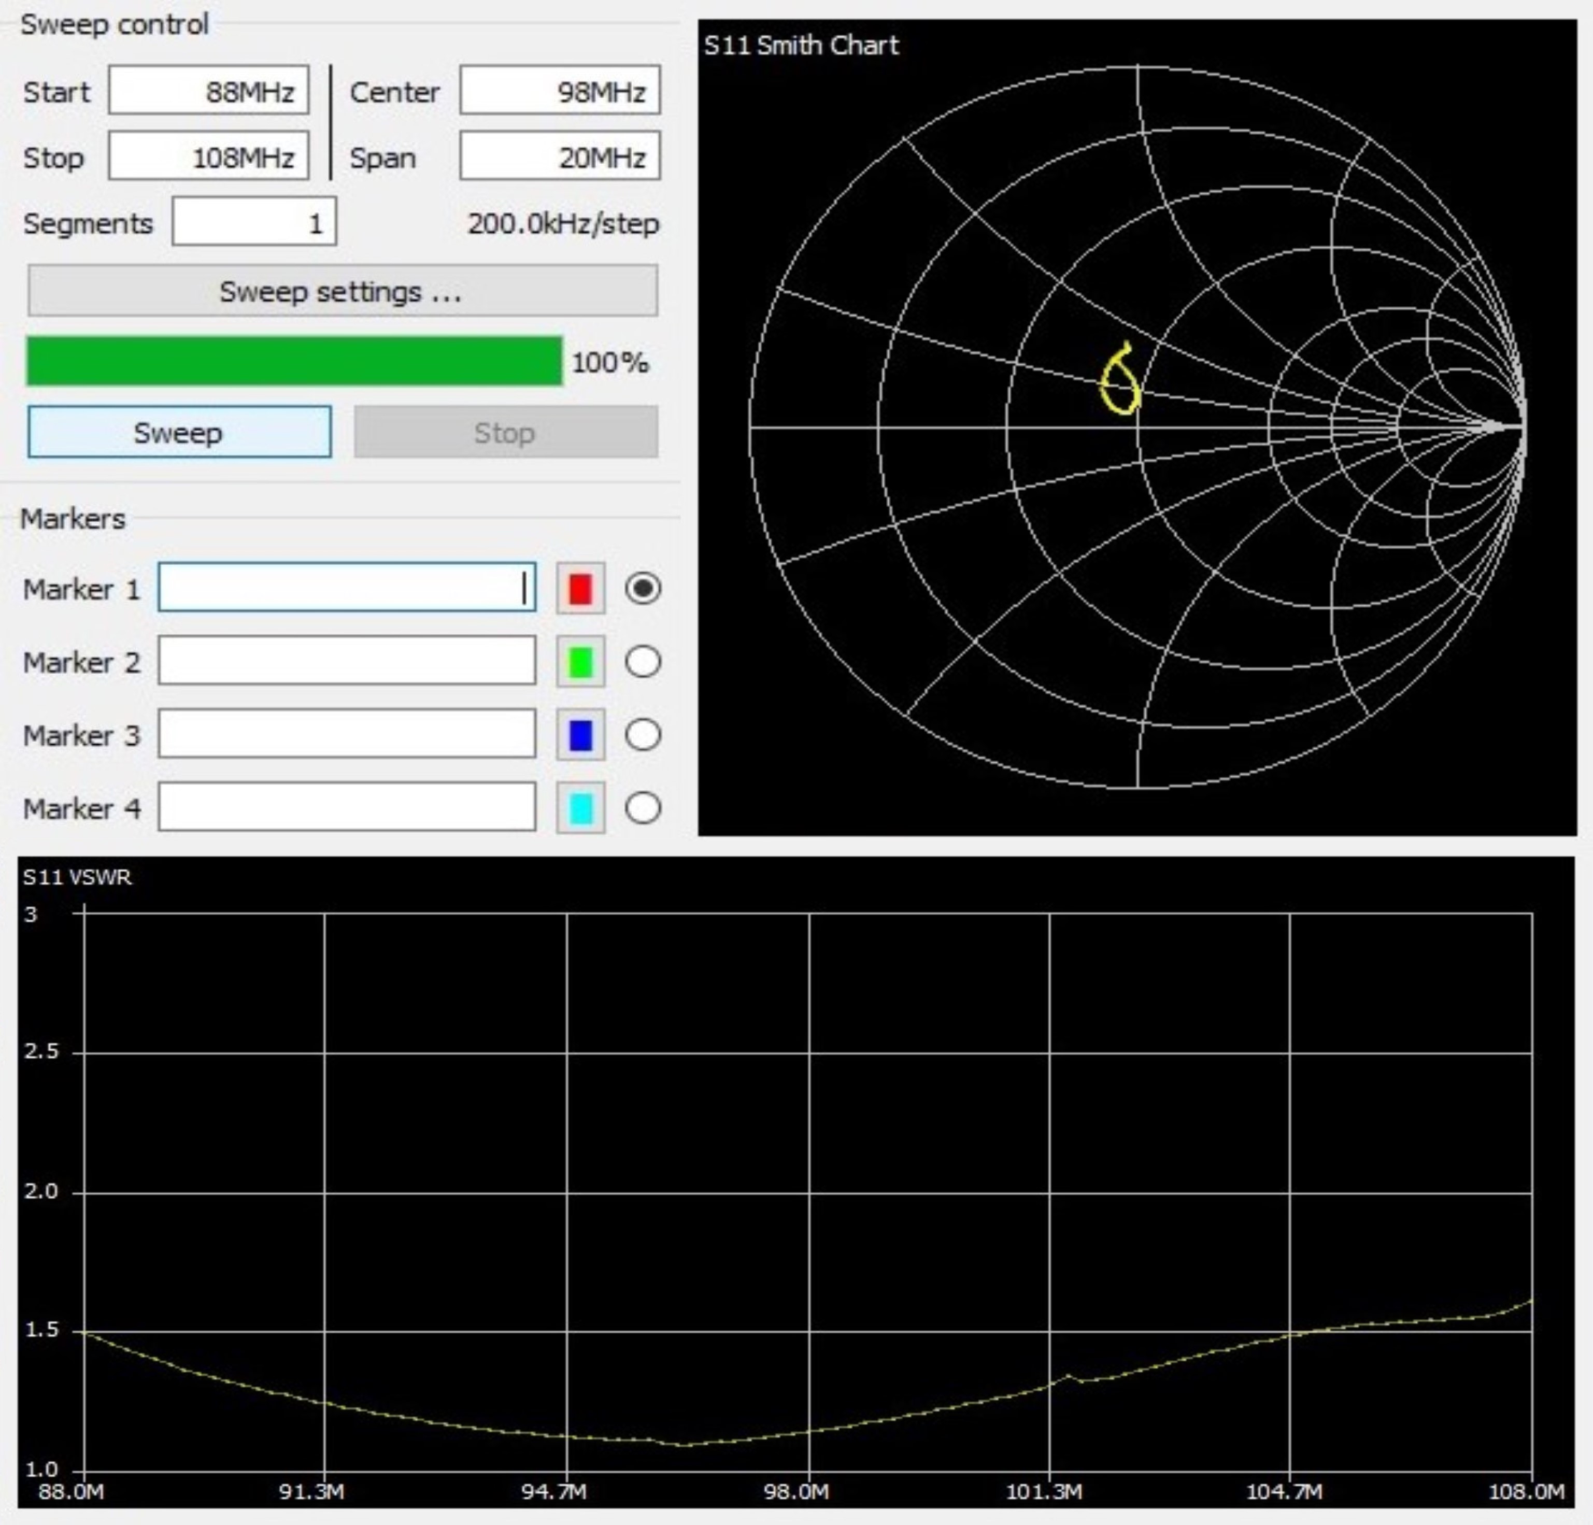Click the greyed Stop sweep button
This screenshot has width=1593, height=1525.
[506, 432]
